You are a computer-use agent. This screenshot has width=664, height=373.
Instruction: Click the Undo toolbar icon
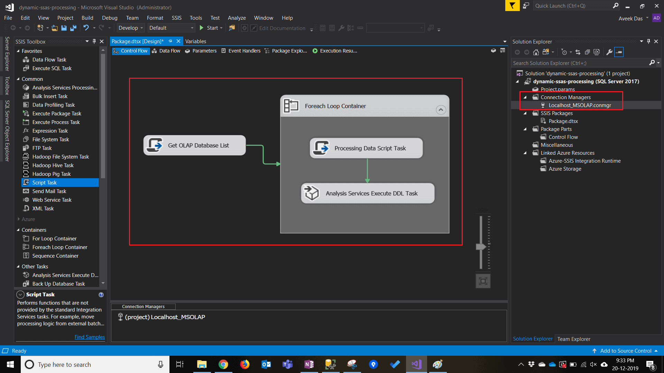click(x=86, y=28)
